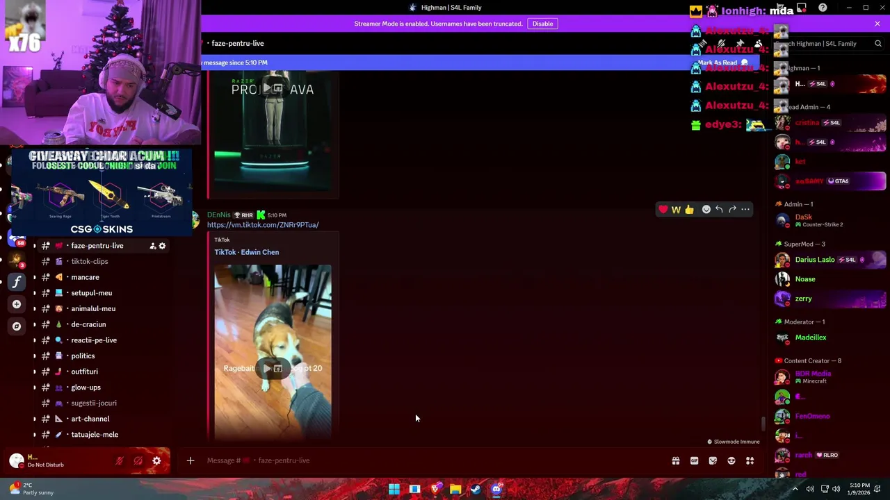Viewport: 890px width, 500px height.
Task: Click the search magnifier icon
Action: tap(878, 43)
